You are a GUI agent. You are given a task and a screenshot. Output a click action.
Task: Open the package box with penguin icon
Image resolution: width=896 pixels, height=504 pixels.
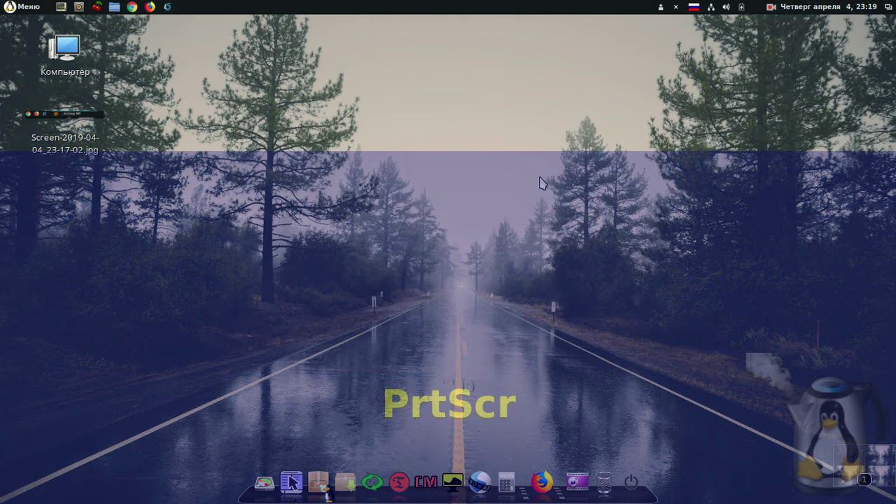click(319, 484)
